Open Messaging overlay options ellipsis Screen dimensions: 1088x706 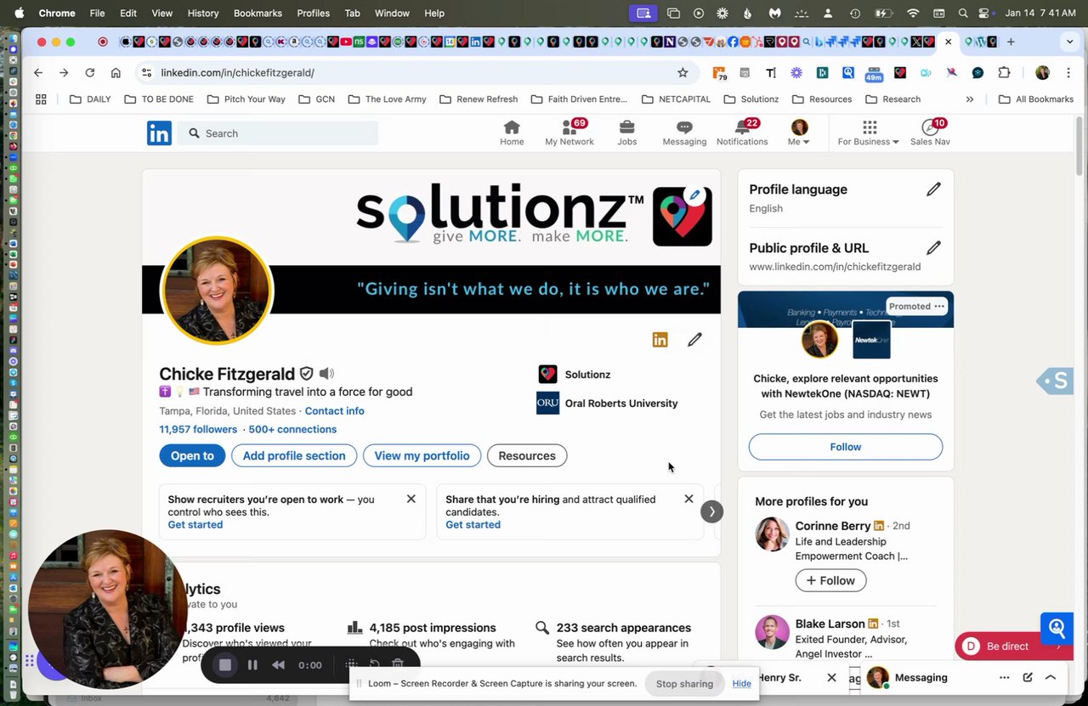pos(1005,677)
